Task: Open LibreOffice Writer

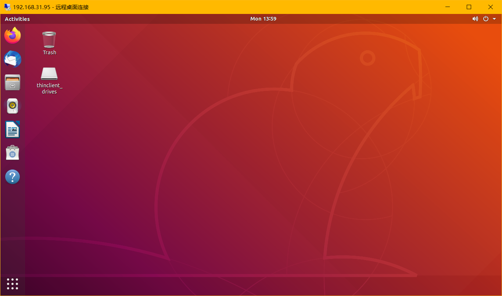Action: pos(12,129)
